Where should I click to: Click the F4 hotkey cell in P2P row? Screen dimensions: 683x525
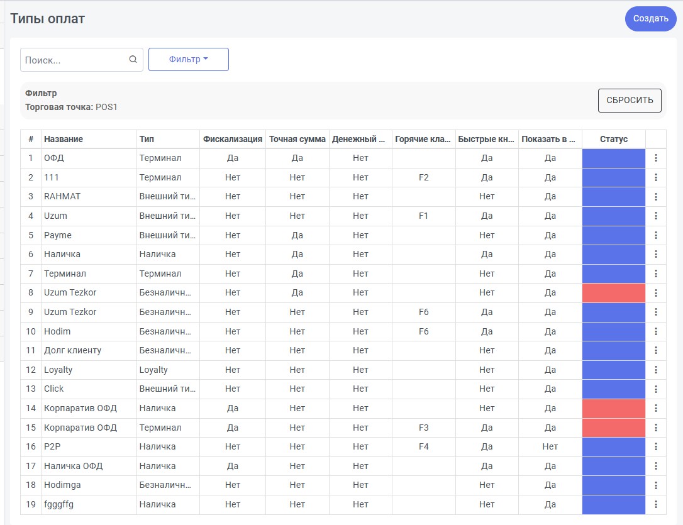pos(424,446)
